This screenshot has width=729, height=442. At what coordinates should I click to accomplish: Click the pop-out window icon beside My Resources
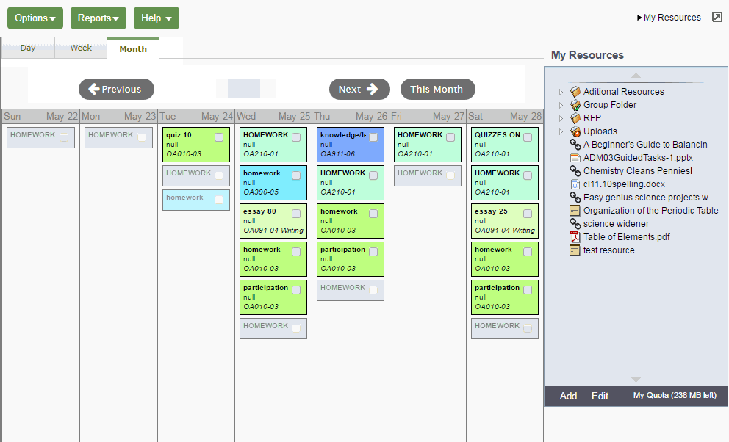[x=717, y=17]
